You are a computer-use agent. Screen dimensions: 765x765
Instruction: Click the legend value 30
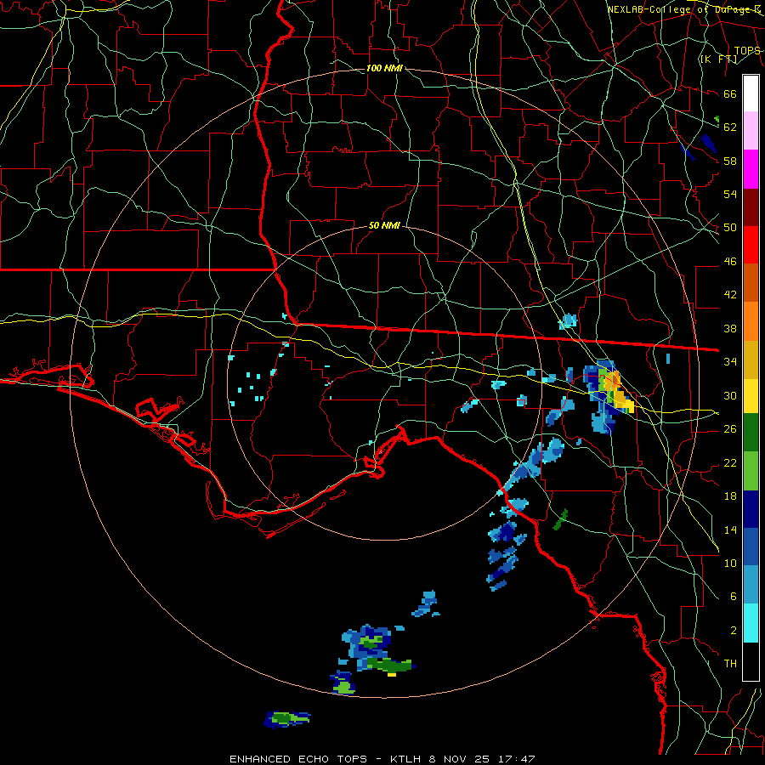pyautogui.click(x=730, y=395)
